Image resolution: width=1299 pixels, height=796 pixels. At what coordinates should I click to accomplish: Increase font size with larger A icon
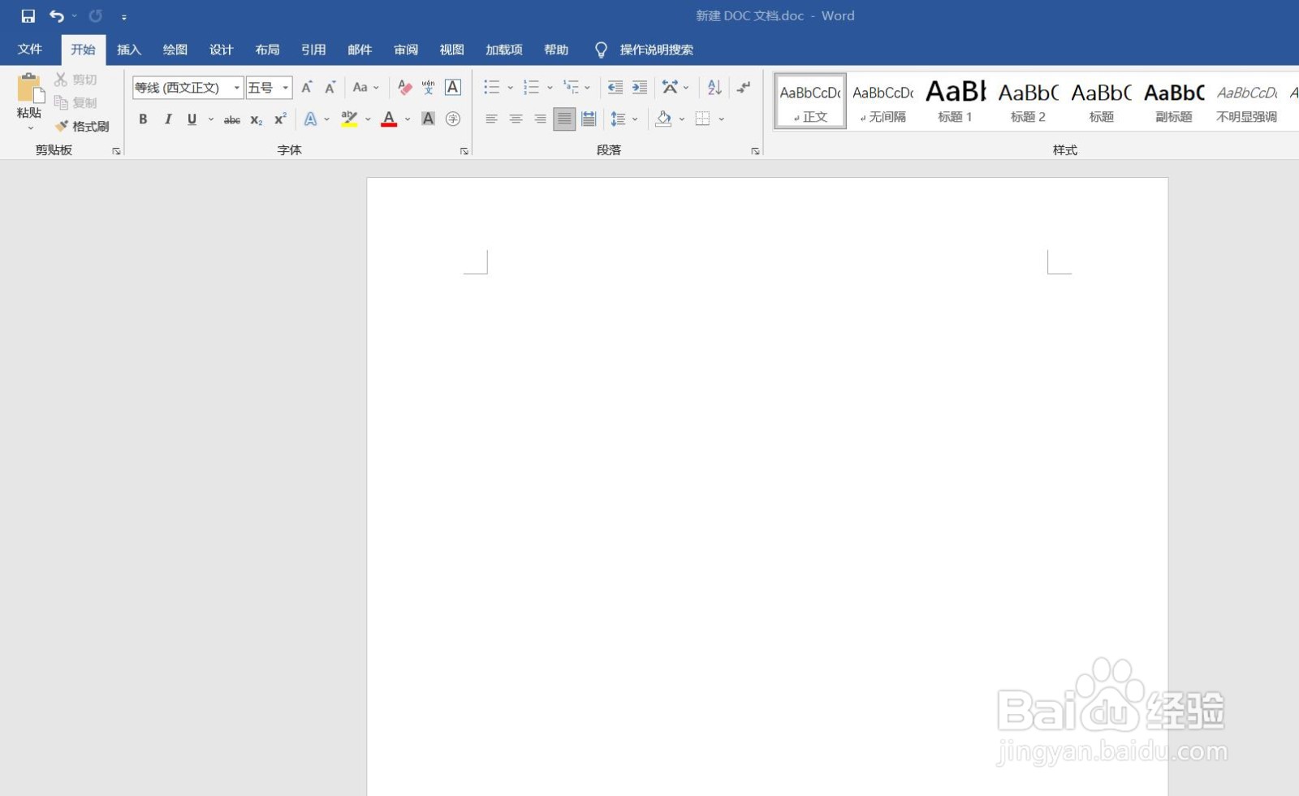(307, 88)
